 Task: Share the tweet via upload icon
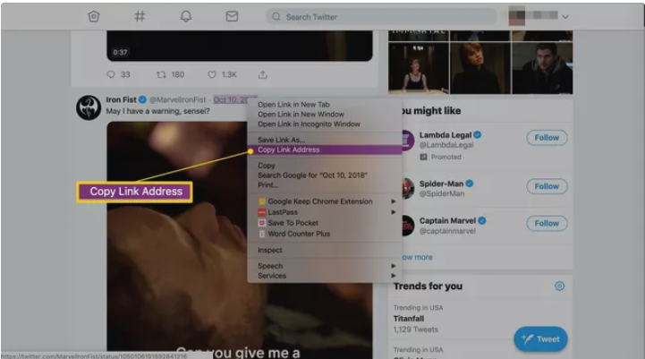263,74
